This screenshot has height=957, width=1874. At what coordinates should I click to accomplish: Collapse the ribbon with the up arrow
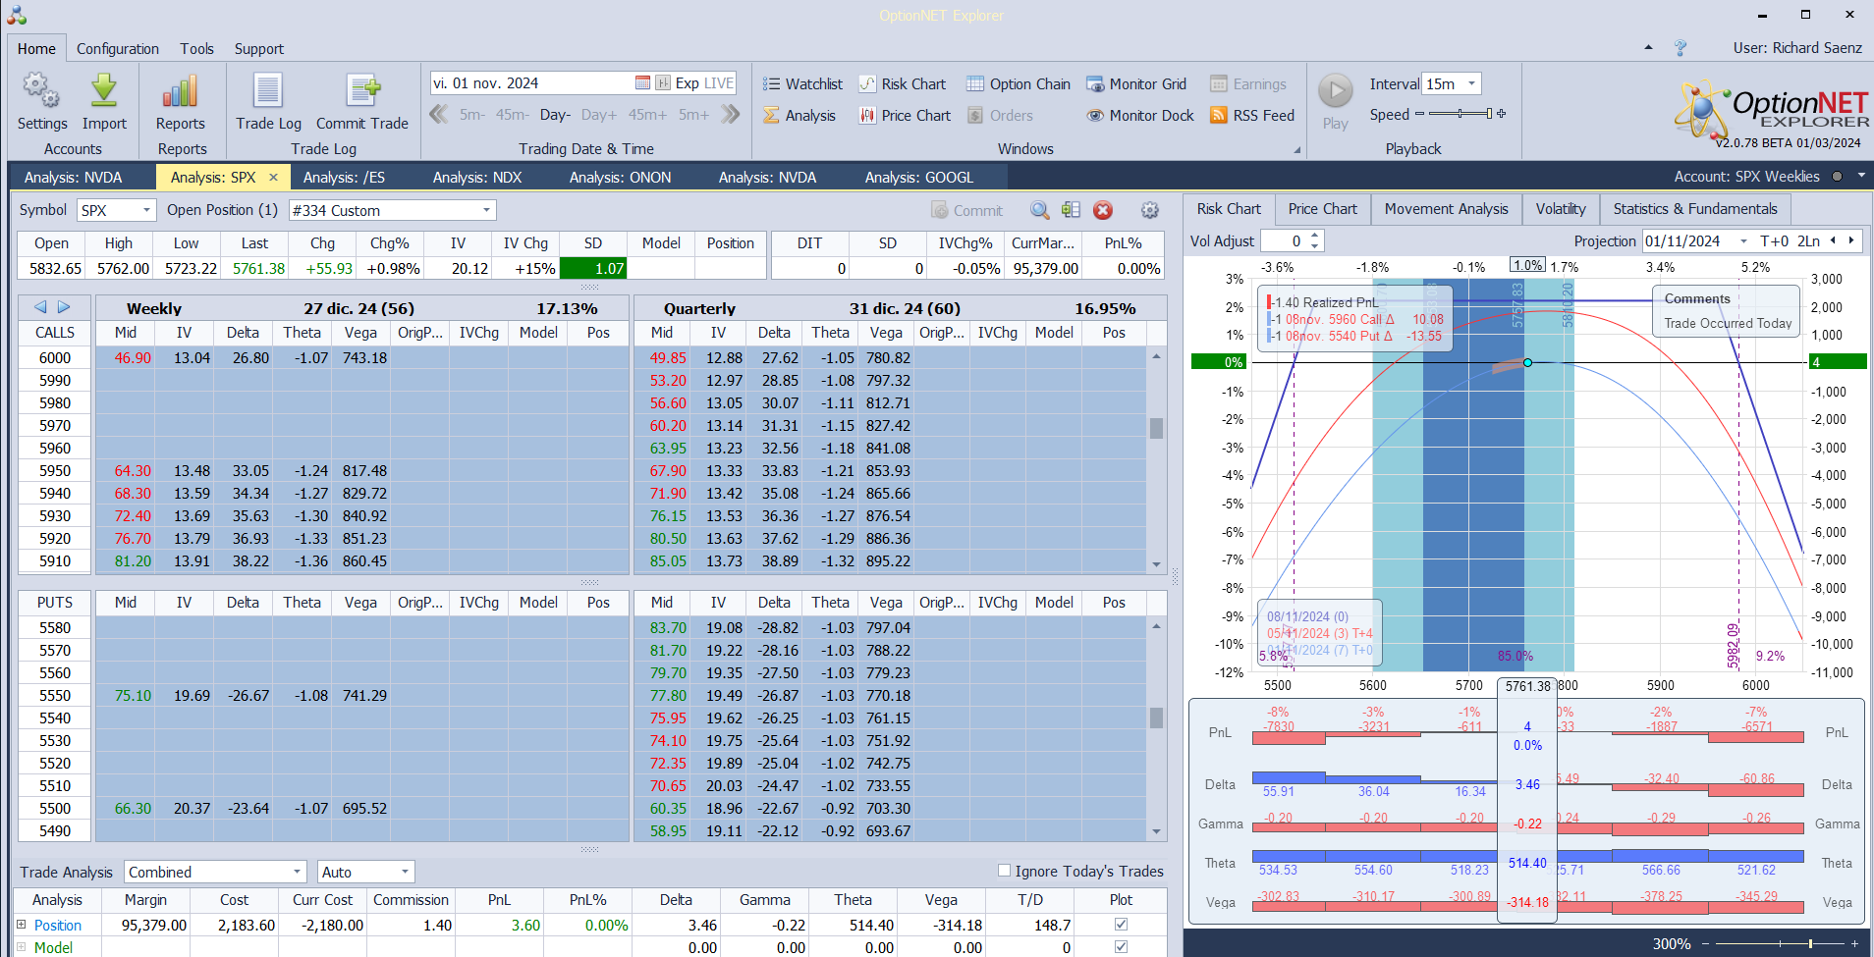[1648, 47]
